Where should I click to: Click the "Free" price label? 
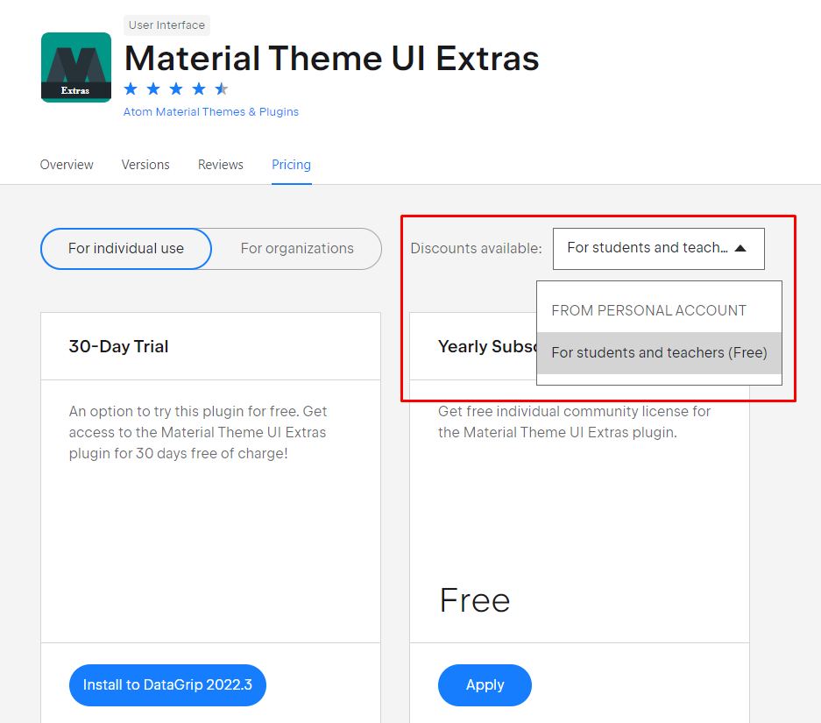tap(474, 599)
